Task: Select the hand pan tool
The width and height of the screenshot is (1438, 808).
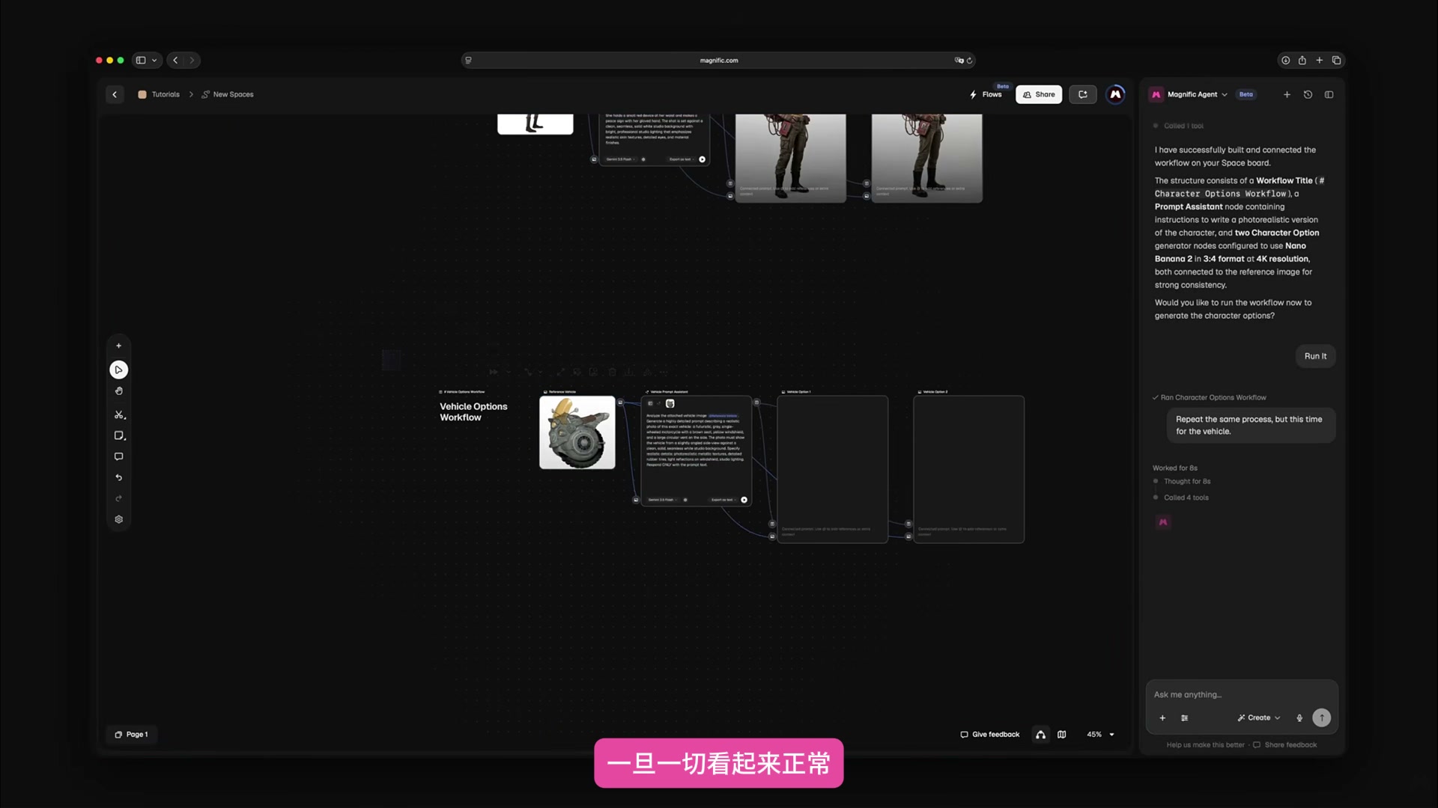Action: (x=118, y=391)
